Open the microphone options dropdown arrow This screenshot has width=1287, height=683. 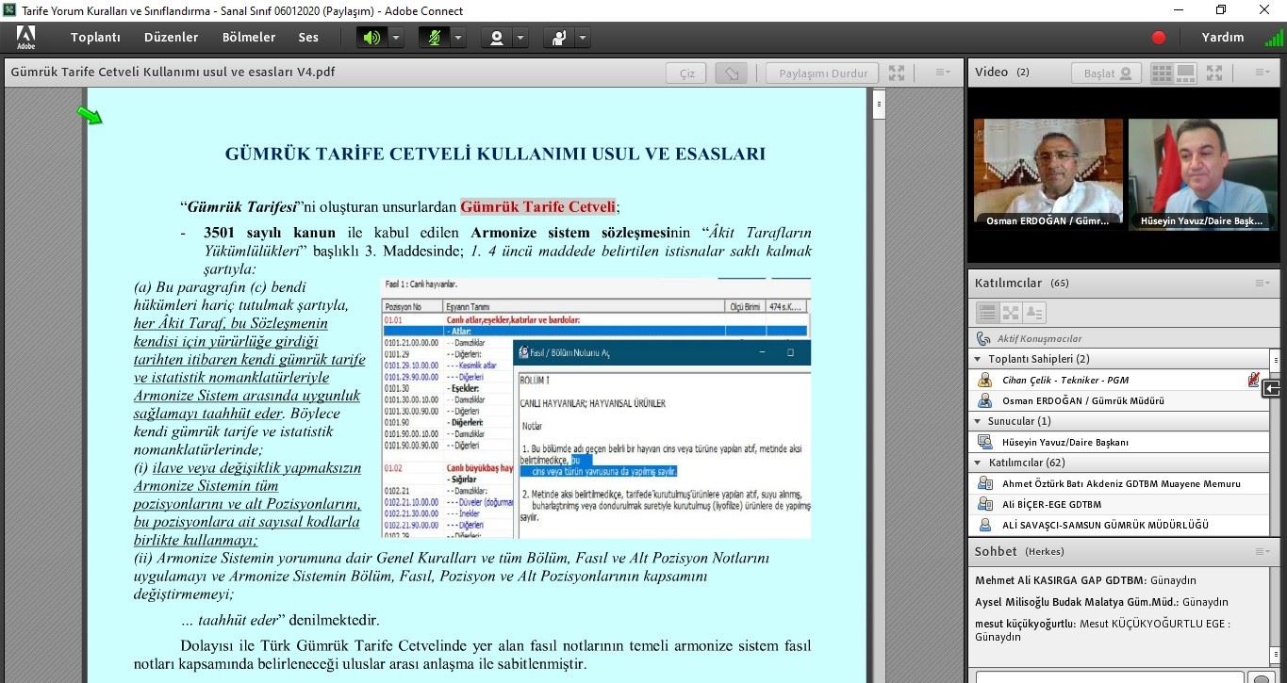(x=458, y=38)
